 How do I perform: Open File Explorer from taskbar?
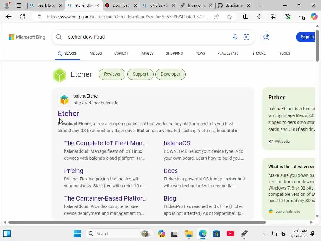click(189, 233)
